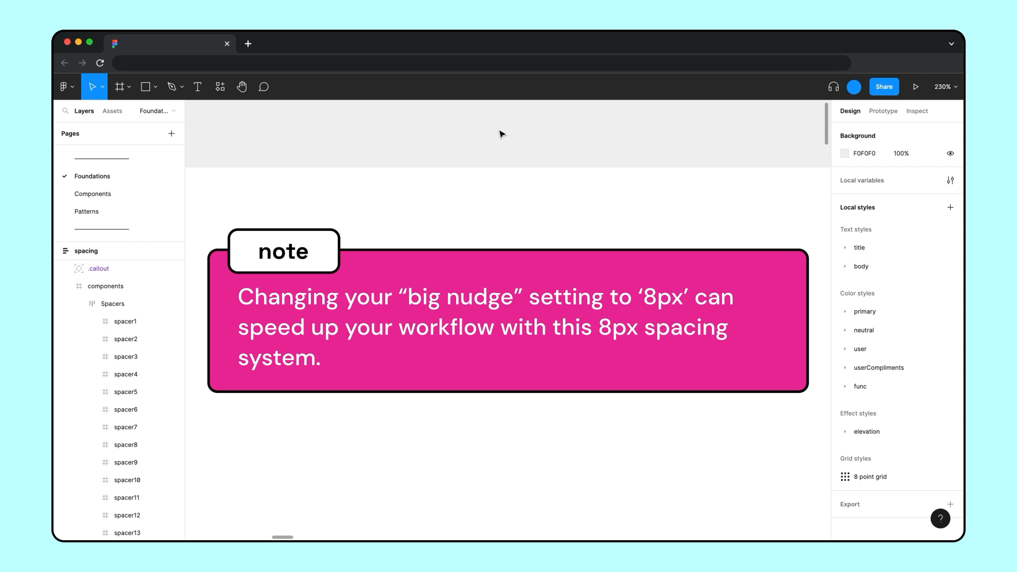
Task: Add a new page
Action: coord(172,133)
